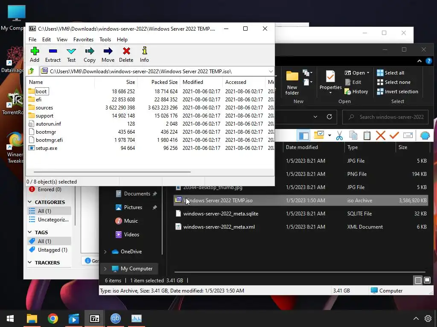Image resolution: width=437 pixels, height=327 pixels.
Task: Click Select none in Explorer ribbon
Action: coord(393,82)
